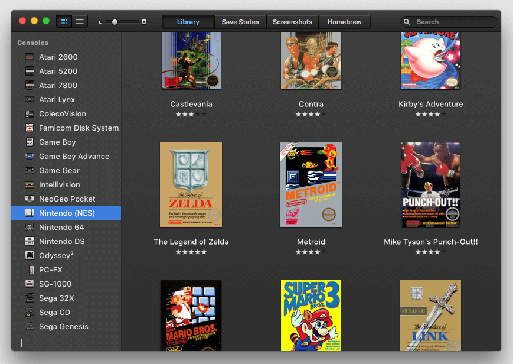Select The Legend of Zelda cover art
This screenshot has height=364, width=513.
point(191,184)
